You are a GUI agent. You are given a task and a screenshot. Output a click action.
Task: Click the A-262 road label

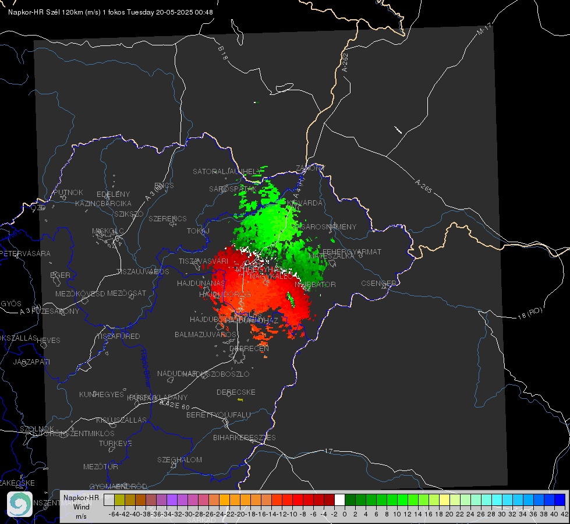coord(345,62)
